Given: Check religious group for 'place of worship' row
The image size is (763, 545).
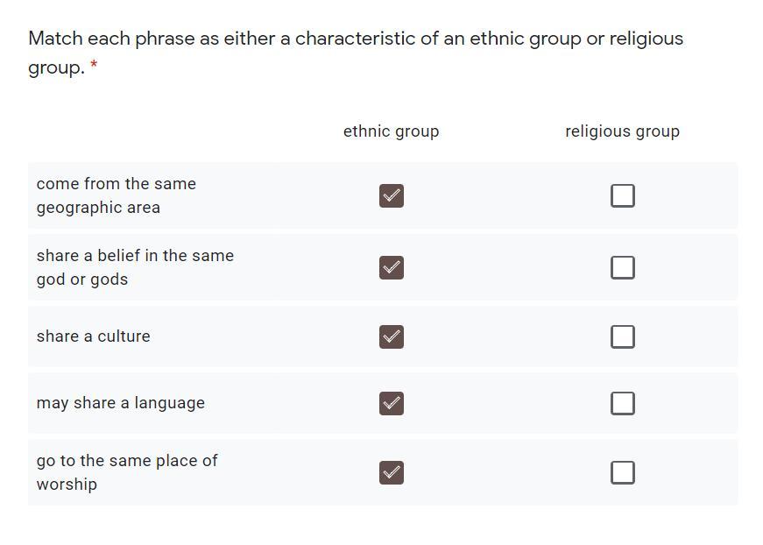Looking at the screenshot, I should click(x=622, y=472).
